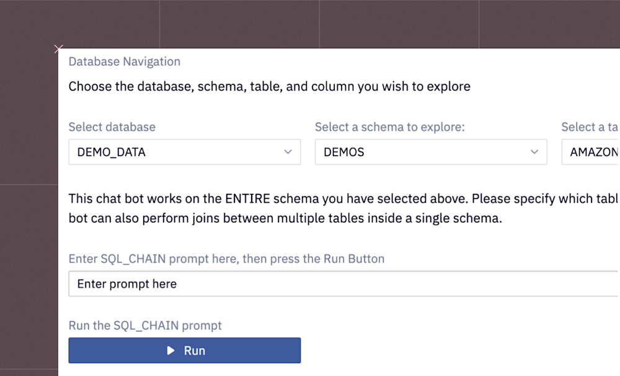Click the Select a table label
The width and height of the screenshot is (620, 376).
tap(589, 126)
